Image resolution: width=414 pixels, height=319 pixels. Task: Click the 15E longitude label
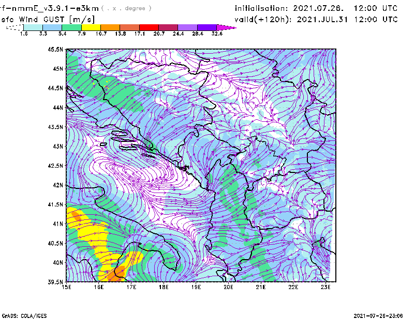66,287
